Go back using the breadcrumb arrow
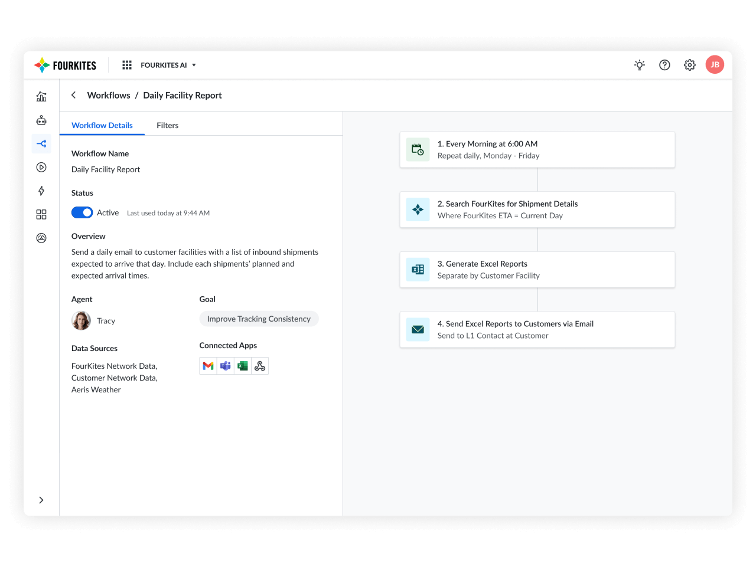 74,95
